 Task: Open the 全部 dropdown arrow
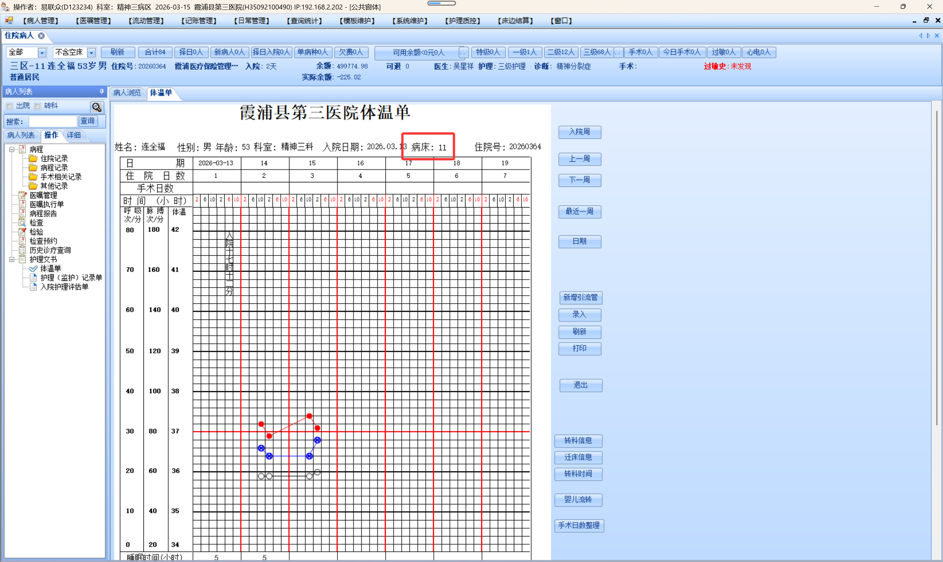coord(42,52)
